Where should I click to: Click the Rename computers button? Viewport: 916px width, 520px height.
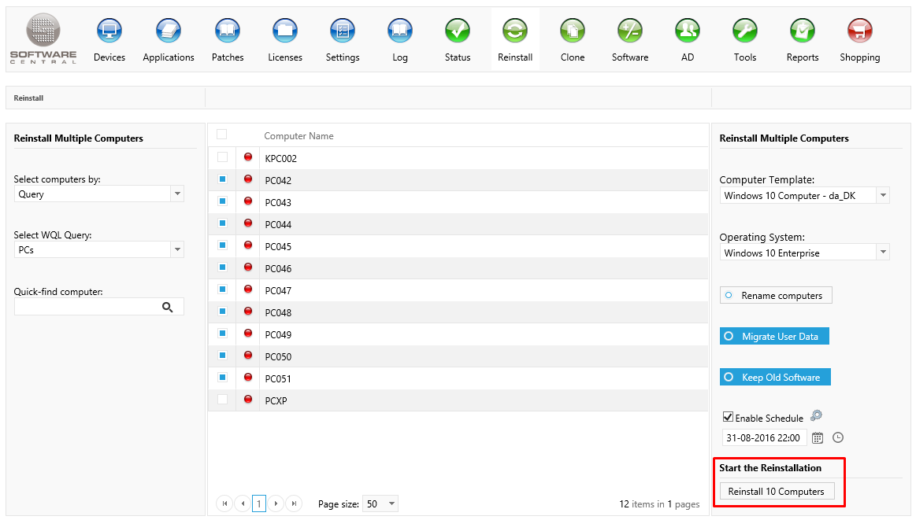tap(776, 296)
